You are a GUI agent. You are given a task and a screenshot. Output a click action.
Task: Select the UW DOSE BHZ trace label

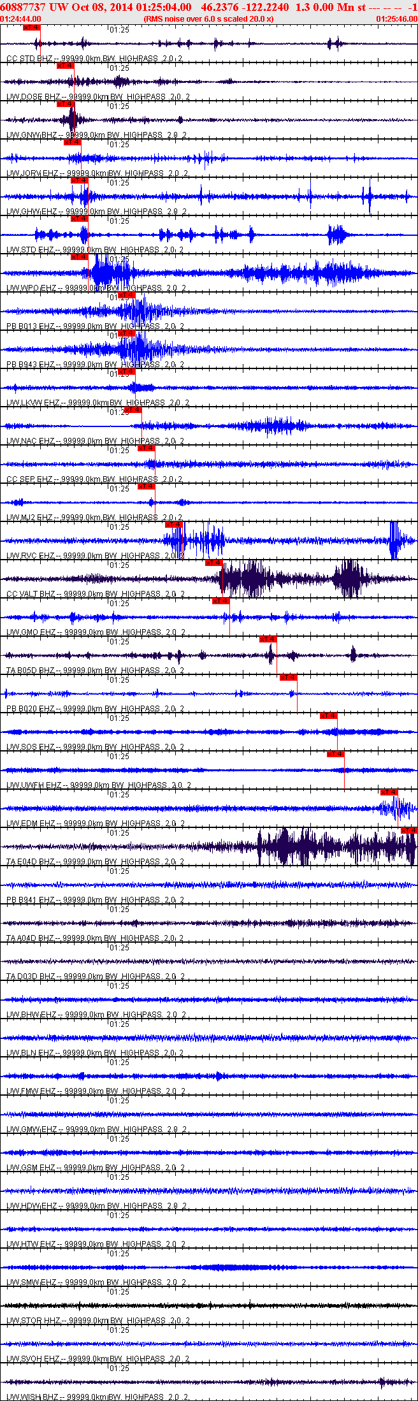coord(97,97)
